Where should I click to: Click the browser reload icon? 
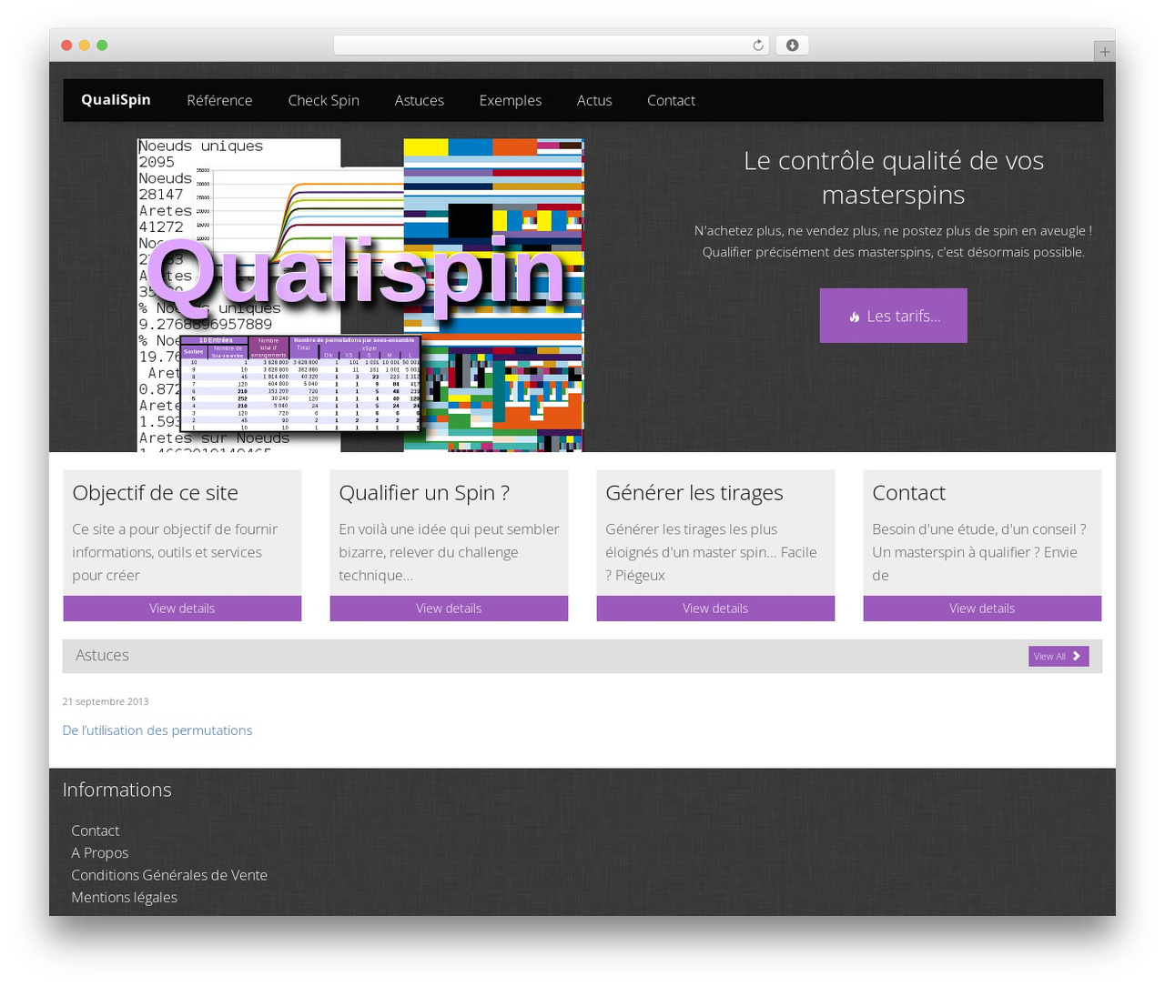(x=757, y=45)
